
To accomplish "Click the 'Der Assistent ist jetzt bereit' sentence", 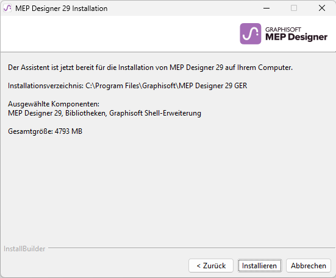I will pos(150,68).
